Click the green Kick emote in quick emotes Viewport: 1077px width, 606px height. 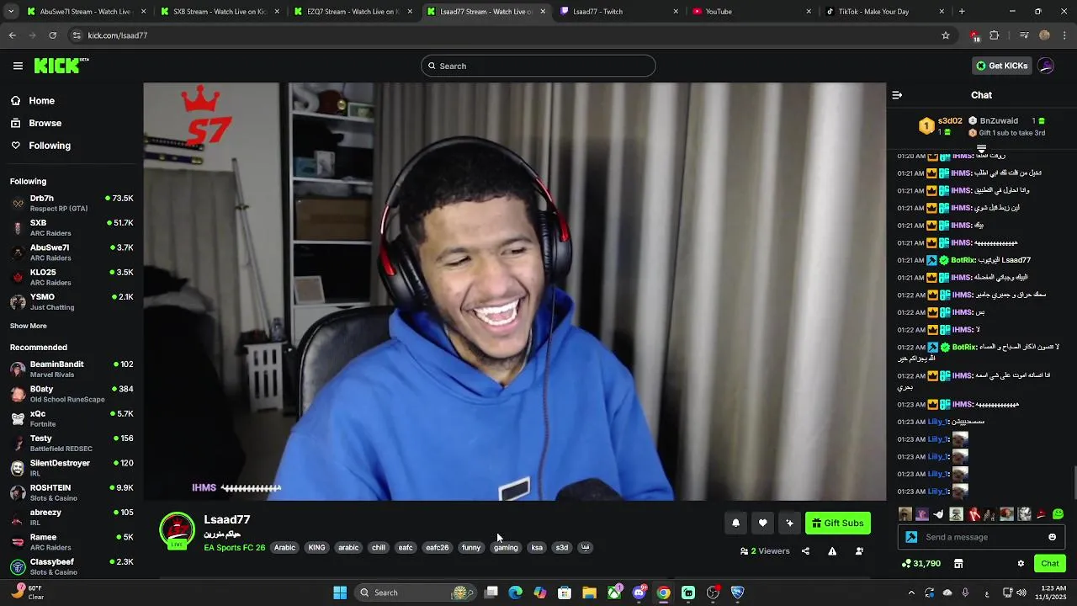click(1058, 514)
